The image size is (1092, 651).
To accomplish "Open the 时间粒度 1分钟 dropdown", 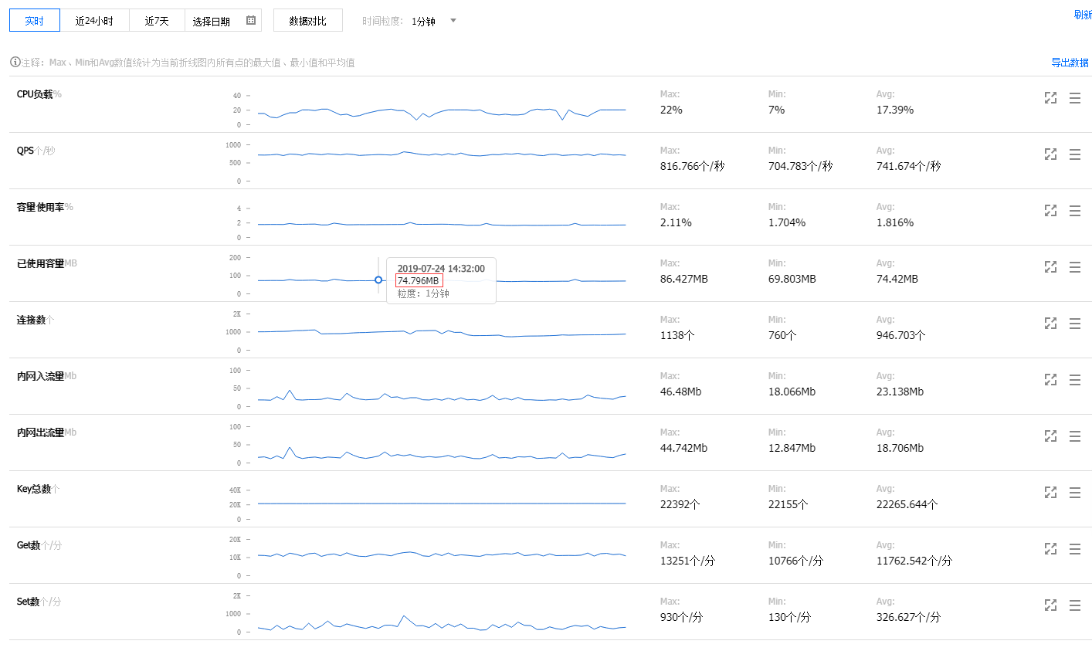I will [x=433, y=21].
